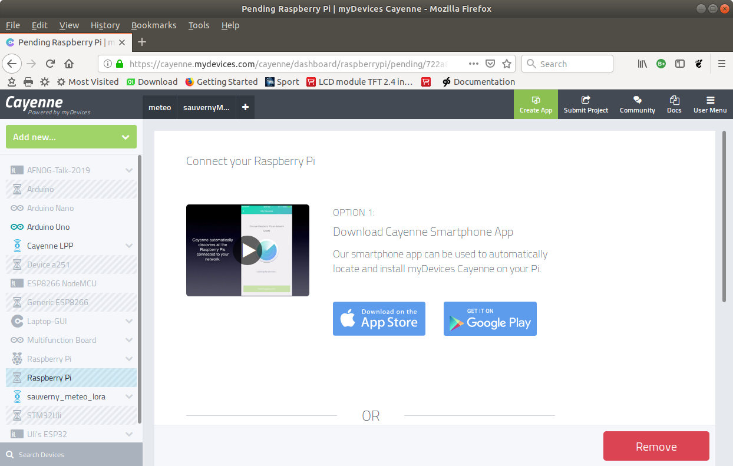The width and height of the screenshot is (733, 466).
Task: Open the Bookmarks menu
Action: 154,25
